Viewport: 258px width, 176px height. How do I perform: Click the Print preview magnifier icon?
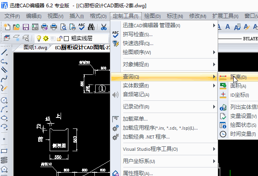pos(63,26)
